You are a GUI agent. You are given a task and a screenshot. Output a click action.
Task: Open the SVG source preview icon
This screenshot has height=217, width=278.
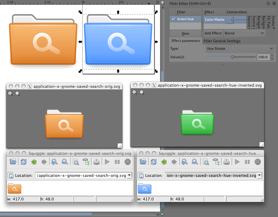(76, 161)
